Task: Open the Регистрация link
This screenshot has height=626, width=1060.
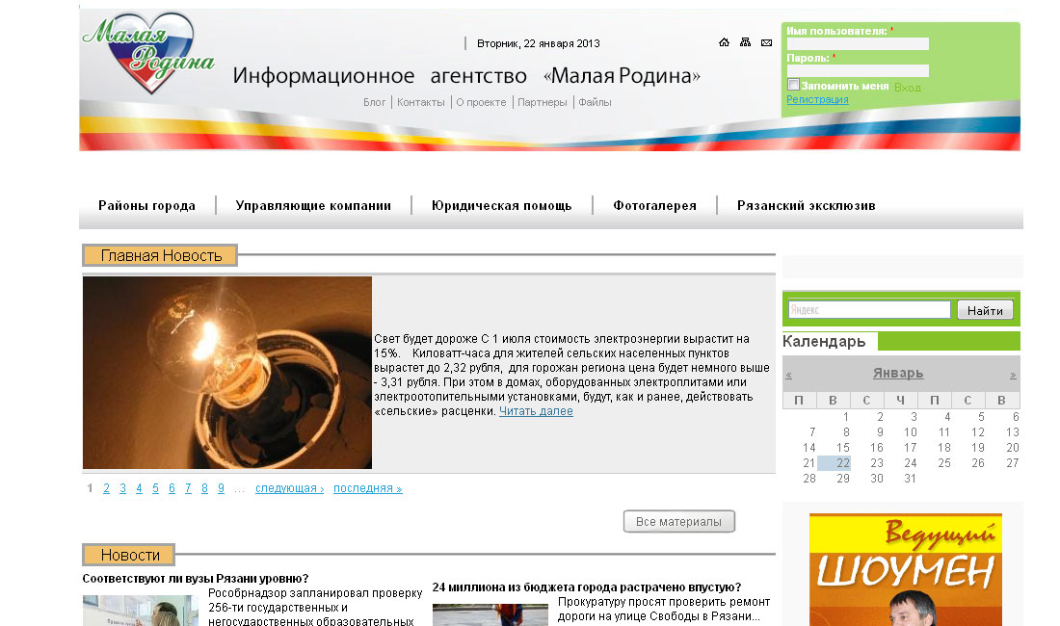Action: [817, 99]
